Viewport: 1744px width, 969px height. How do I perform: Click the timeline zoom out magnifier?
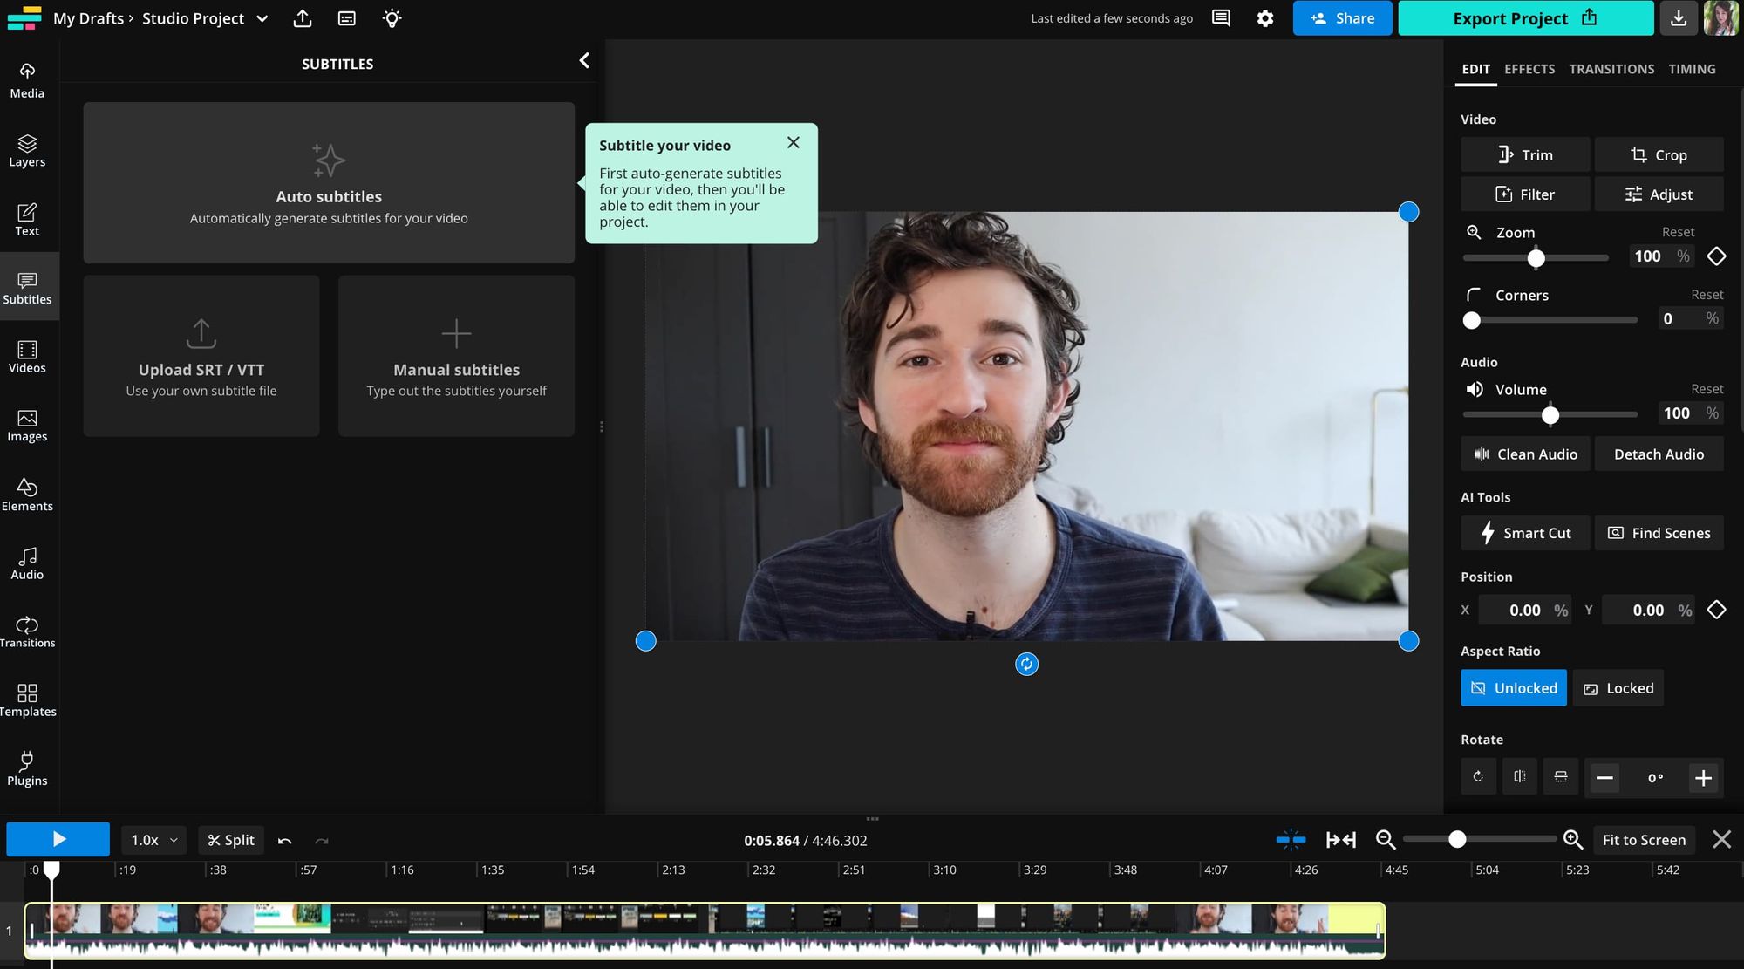point(1385,840)
